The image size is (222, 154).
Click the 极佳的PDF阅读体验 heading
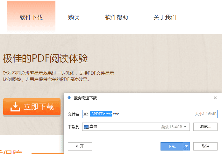pos(45,58)
